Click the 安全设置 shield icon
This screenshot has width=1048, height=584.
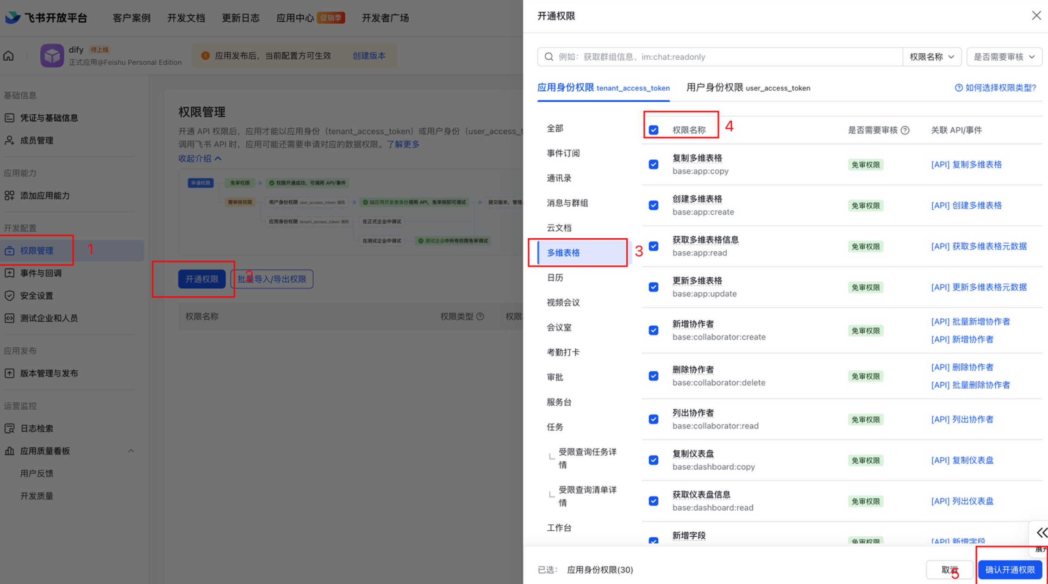(x=9, y=296)
